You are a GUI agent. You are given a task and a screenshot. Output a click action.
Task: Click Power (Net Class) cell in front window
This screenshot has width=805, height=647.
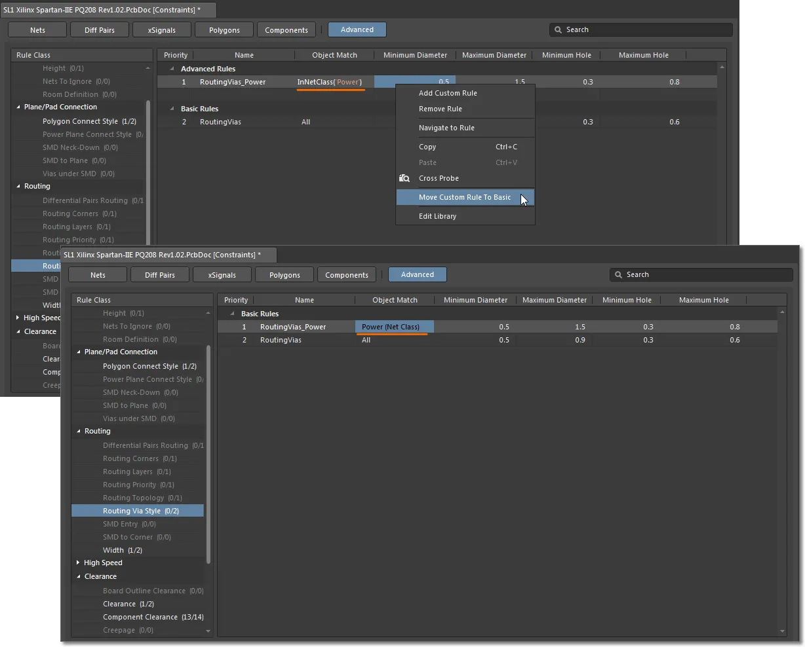[394, 327]
